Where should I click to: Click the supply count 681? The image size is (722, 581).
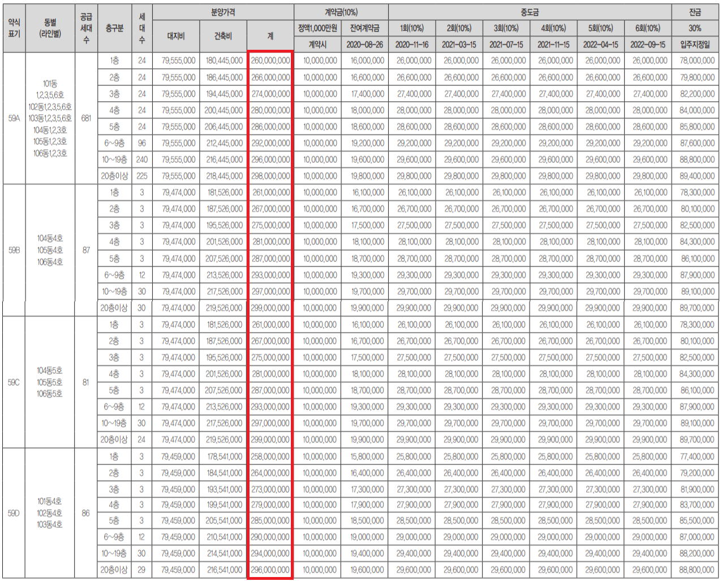[x=86, y=118]
